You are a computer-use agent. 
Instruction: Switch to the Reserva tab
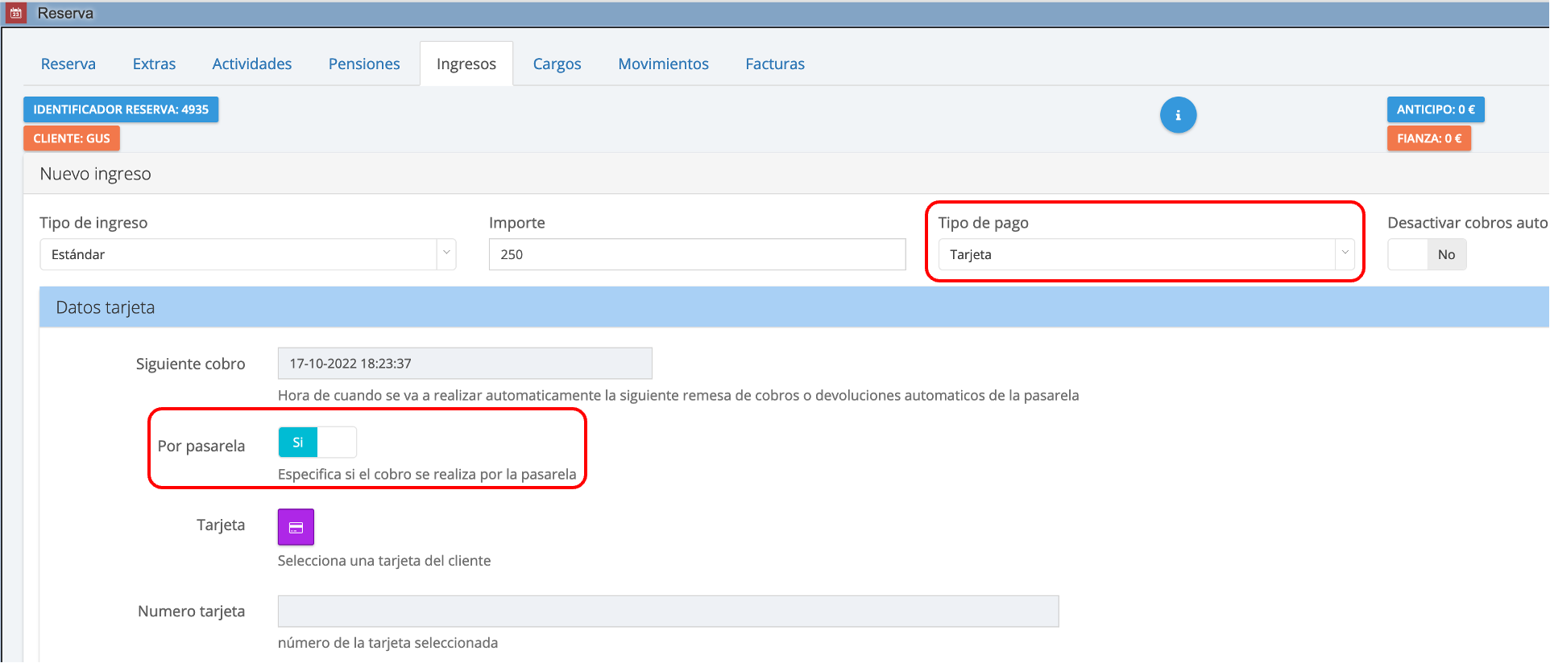coord(68,64)
